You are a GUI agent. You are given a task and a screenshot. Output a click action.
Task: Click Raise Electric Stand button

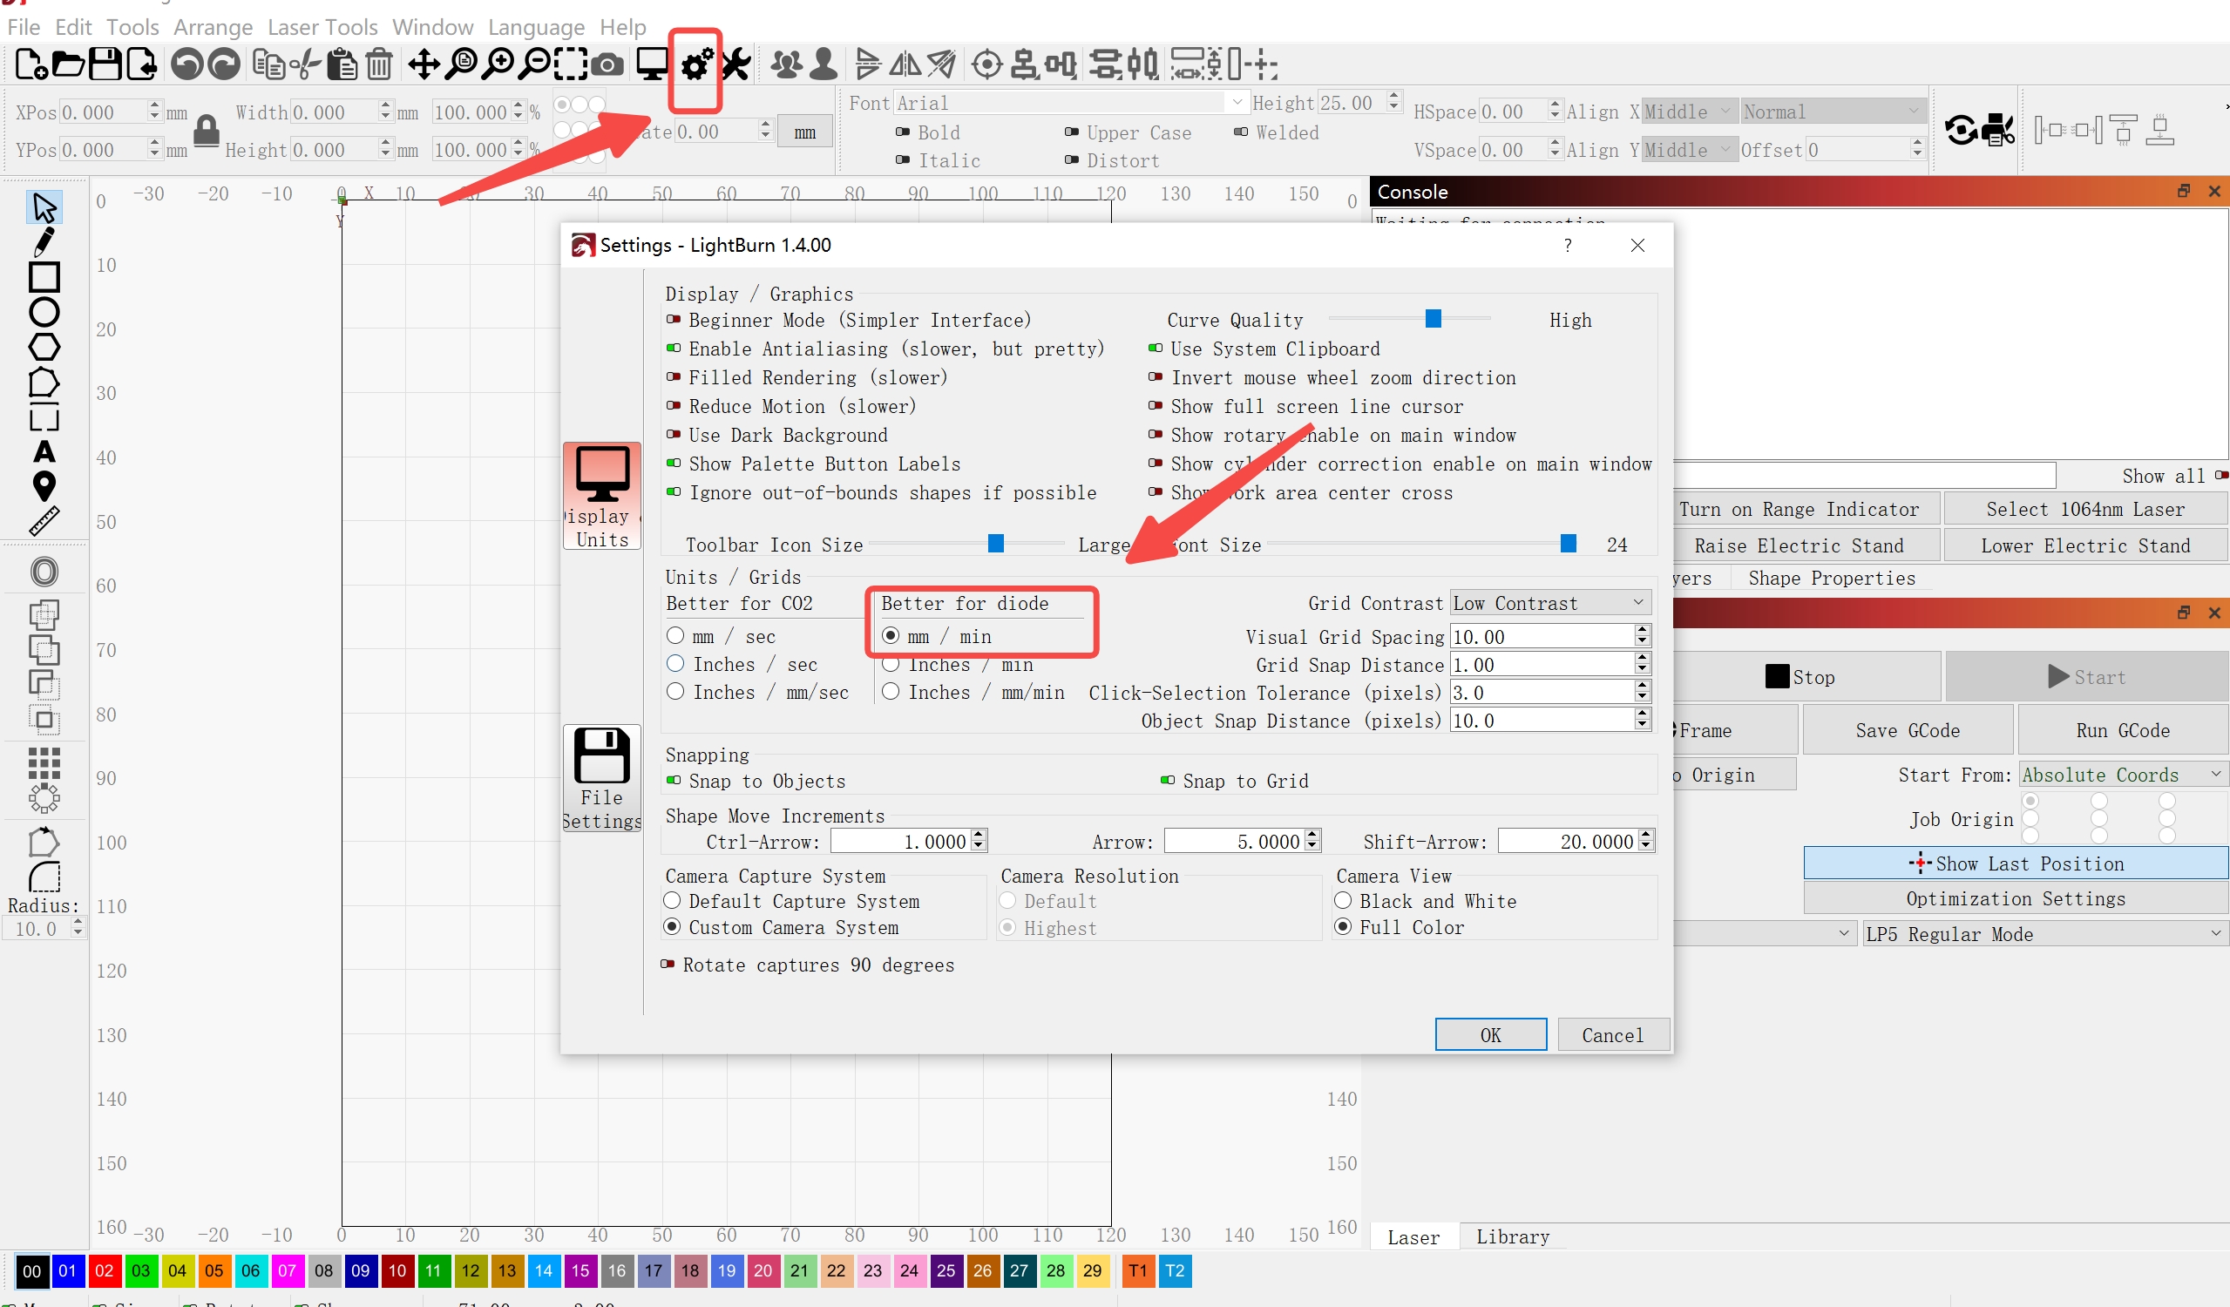(x=1798, y=545)
